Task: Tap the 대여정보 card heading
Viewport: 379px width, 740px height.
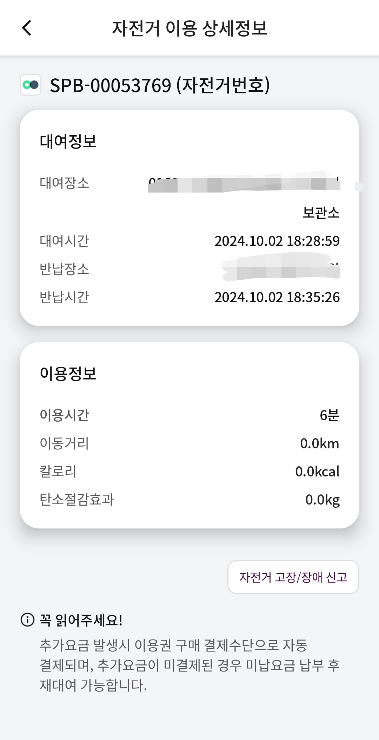Action: pyautogui.click(x=68, y=141)
